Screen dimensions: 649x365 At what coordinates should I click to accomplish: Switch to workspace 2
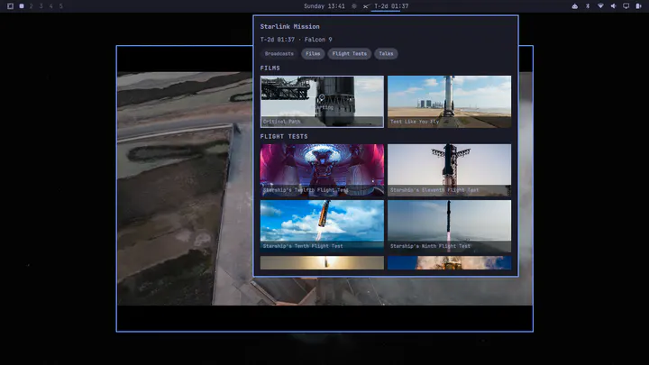pos(31,6)
